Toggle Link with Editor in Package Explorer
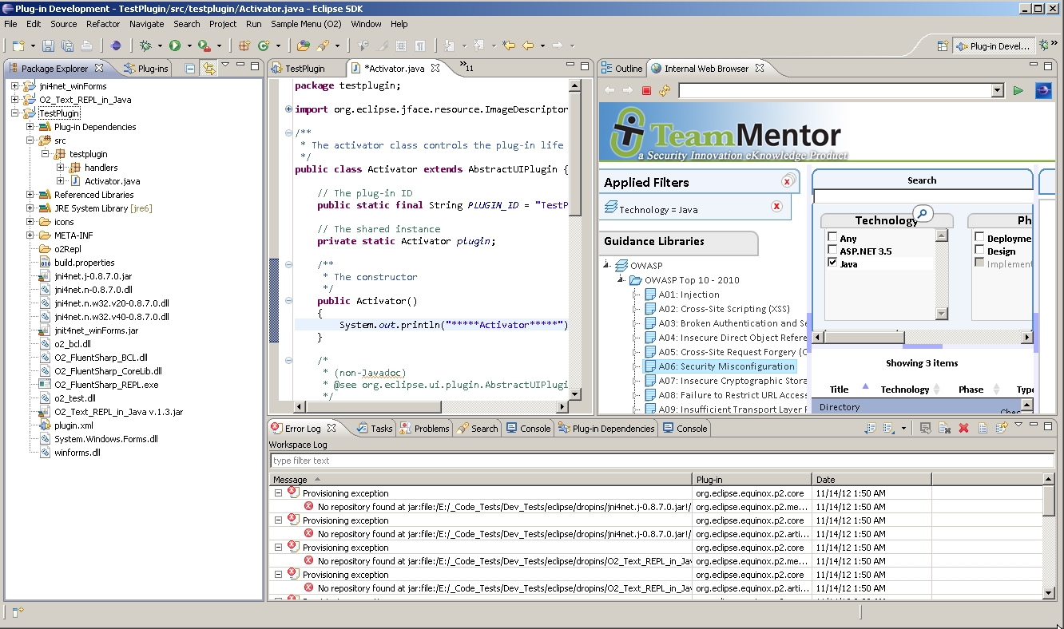 tap(208, 69)
